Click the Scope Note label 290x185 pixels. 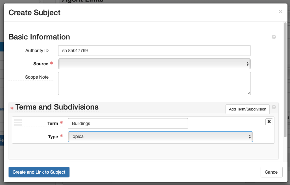pos(37,77)
